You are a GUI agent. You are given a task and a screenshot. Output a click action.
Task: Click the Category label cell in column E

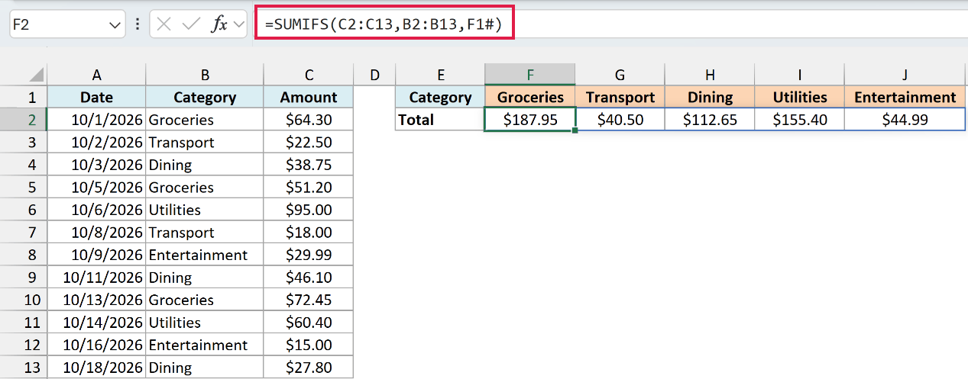[440, 97]
